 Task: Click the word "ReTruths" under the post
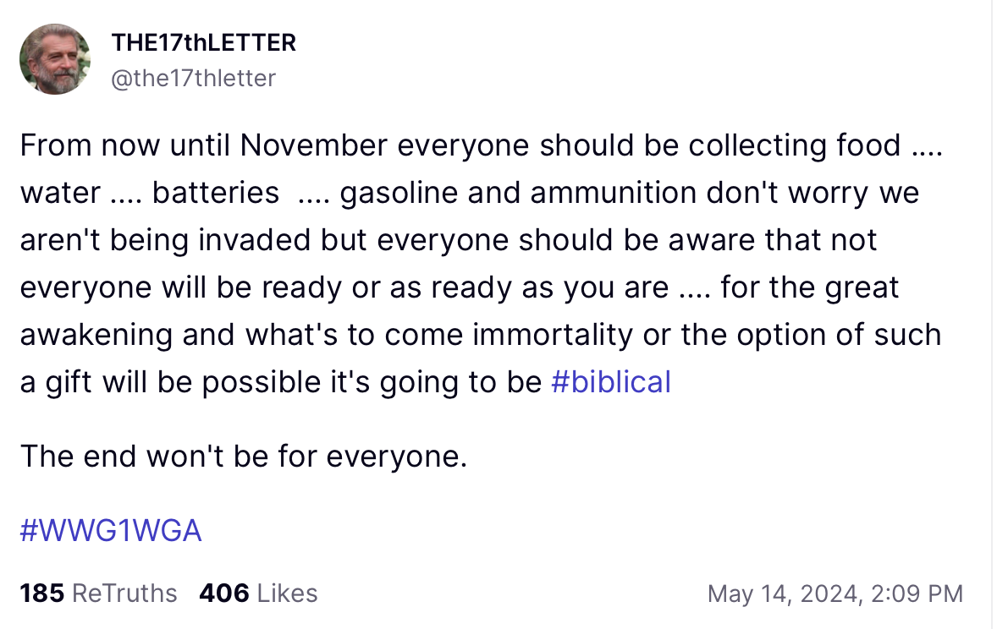(124, 593)
